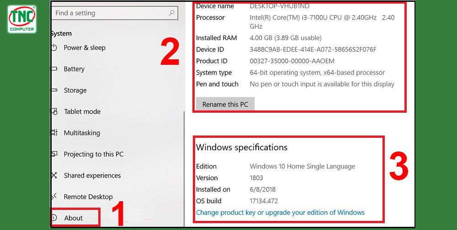Click the Find a setting search box
Viewport: 457px width, 230px height.
pyautogui.click(x=114, y=13)
